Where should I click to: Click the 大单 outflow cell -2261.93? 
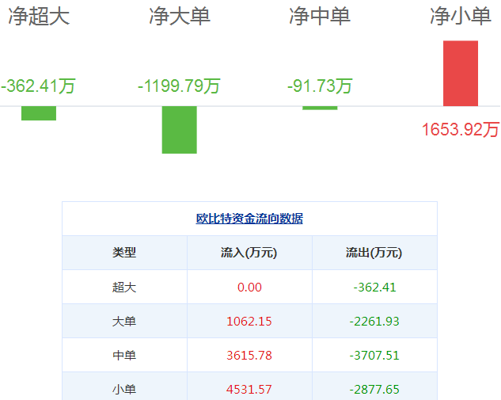pos(374,321)
